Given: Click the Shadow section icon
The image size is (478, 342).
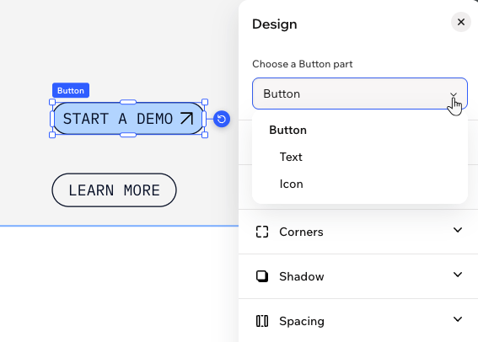Looking at the screenshot, I should pyautogui.click(x=262, y=276).
